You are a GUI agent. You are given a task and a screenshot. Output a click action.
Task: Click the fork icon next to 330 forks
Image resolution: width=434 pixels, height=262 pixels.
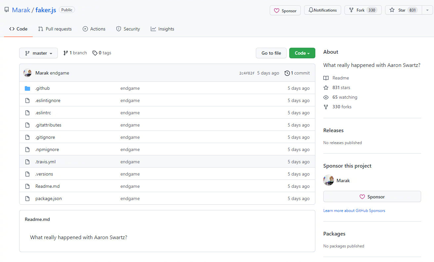(326, 107)
